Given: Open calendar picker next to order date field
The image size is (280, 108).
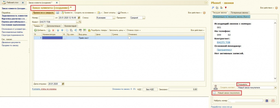Looking at the screenshot, I should click(79, 18).
